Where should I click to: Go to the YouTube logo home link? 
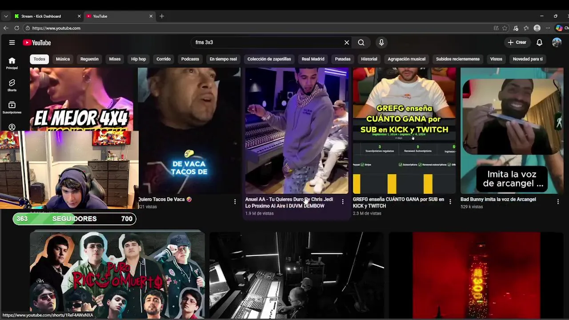point(37,43)
